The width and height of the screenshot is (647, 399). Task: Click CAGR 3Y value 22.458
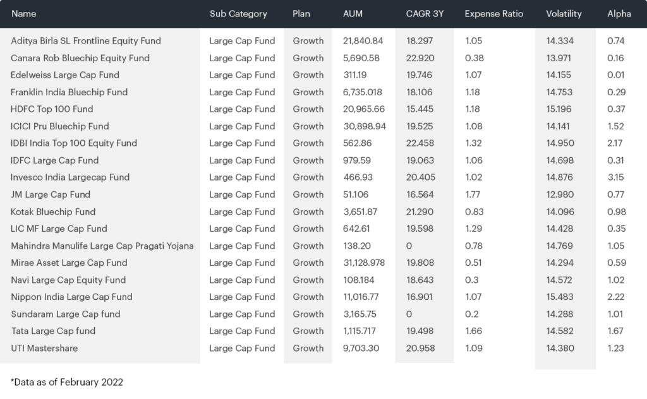pyautogui.click(x=420, y=143)
